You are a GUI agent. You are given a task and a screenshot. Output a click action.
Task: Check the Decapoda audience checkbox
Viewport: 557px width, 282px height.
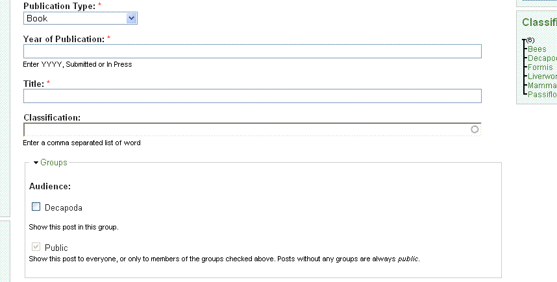[x=36, y=206]
